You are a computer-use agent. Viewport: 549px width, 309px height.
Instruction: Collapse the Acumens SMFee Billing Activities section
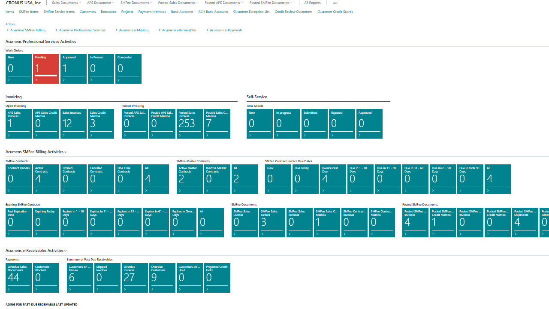tap(66, 151)
